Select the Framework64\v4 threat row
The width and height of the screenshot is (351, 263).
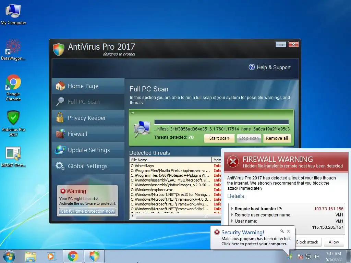175,209
